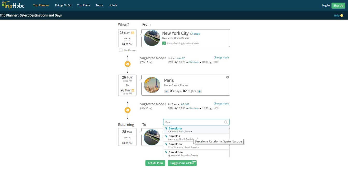Increase Paris days with plus button
348x172 pixels.
tap(199, 91)
